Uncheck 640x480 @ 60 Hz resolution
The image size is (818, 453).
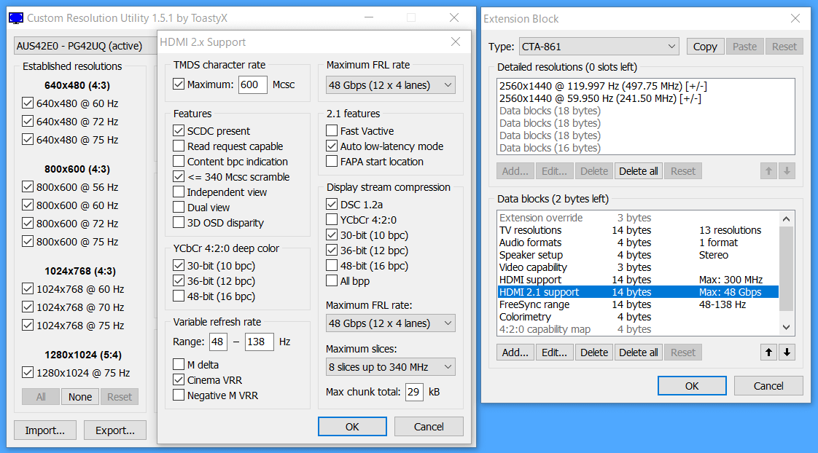click(x=28, y=103)
